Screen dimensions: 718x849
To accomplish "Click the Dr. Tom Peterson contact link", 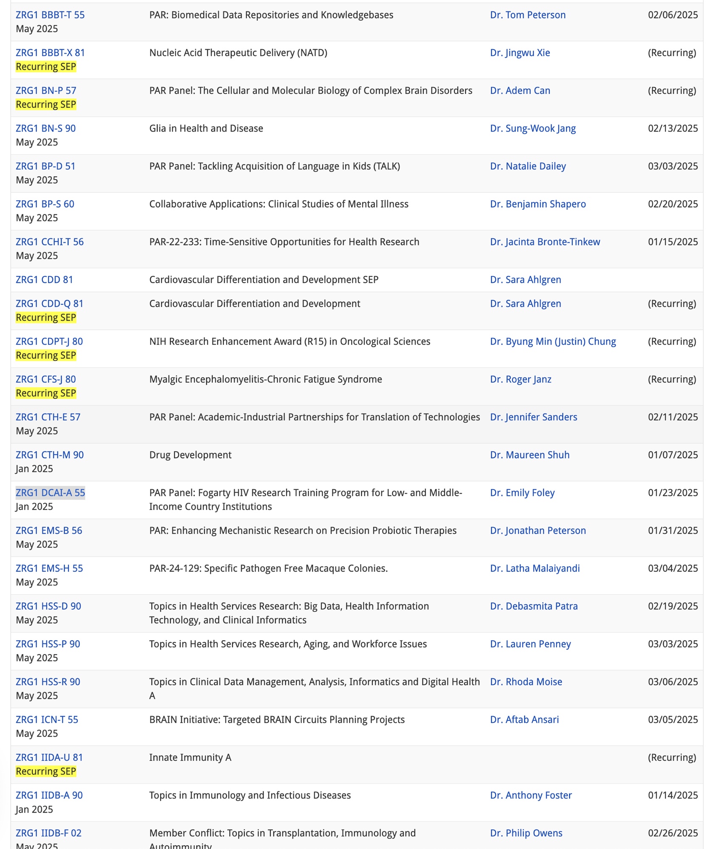I will (x=527, y=15).
